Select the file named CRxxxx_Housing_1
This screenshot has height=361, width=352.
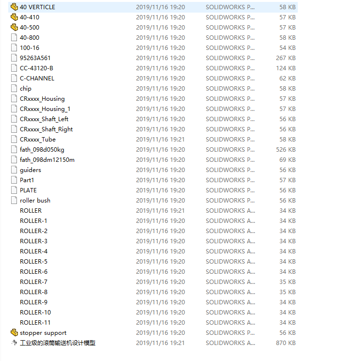[45, 109]
